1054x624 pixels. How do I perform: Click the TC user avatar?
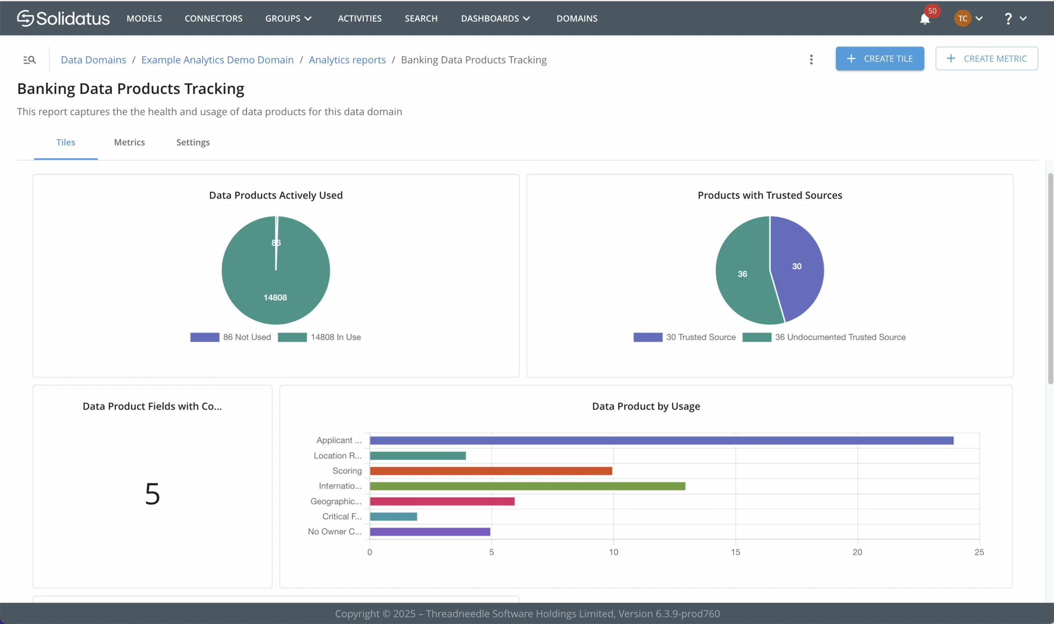962,19
